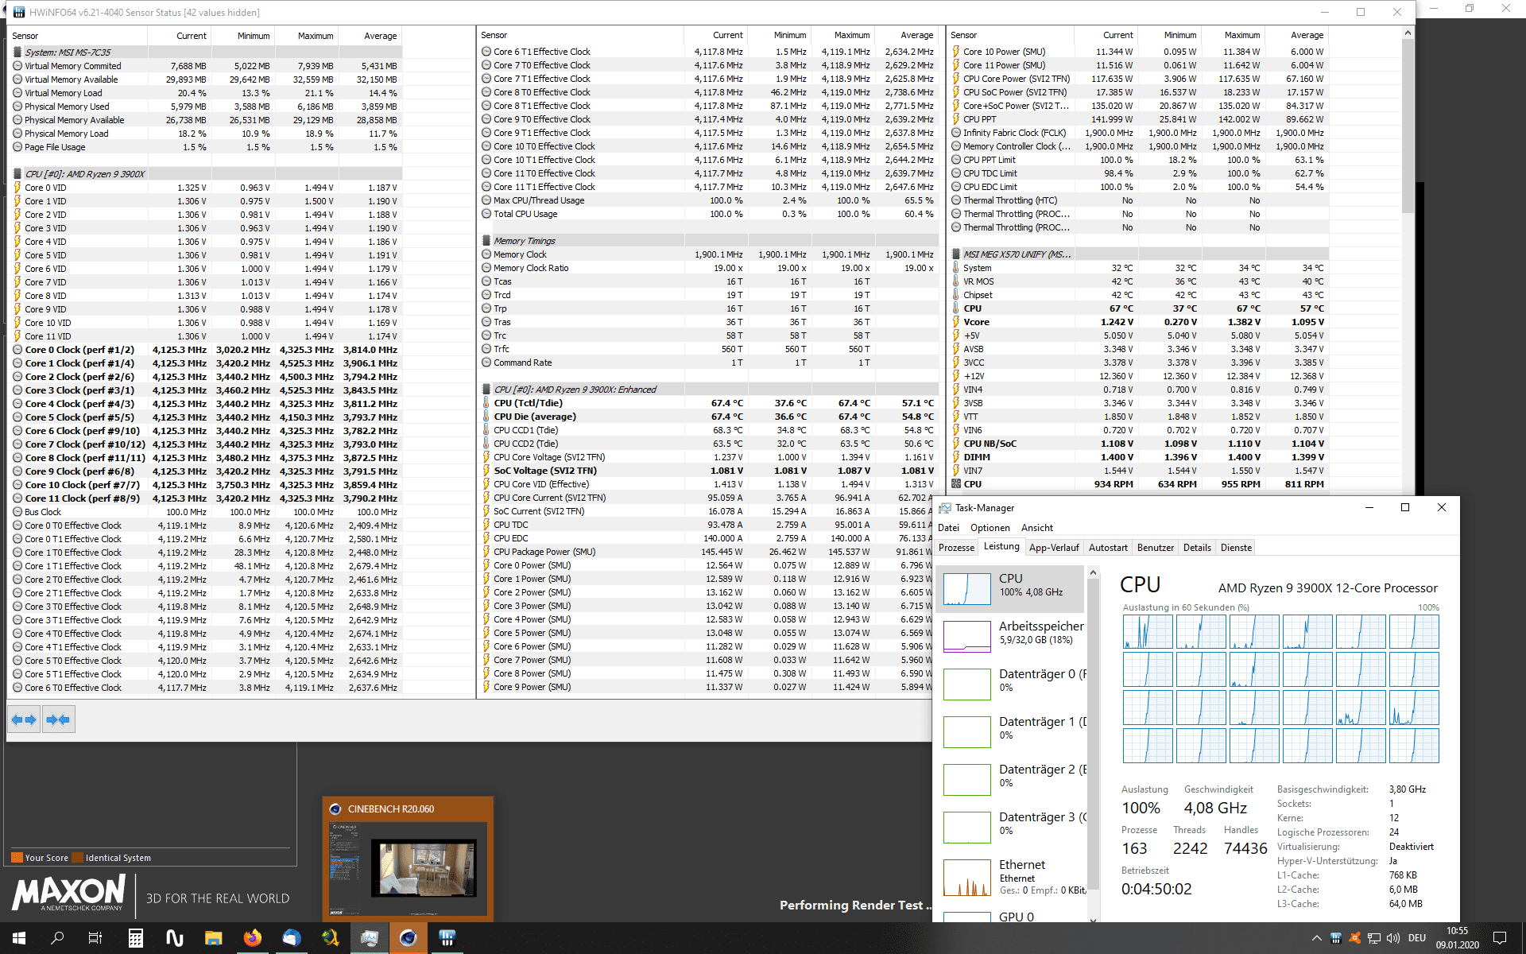Screen dimensions: 1526x954
Task: Open the Windows Start menu
Action: click(x=19, y=938)
